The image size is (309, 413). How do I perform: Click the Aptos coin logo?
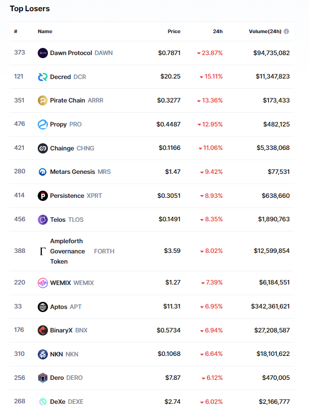(x=43, y=307)
